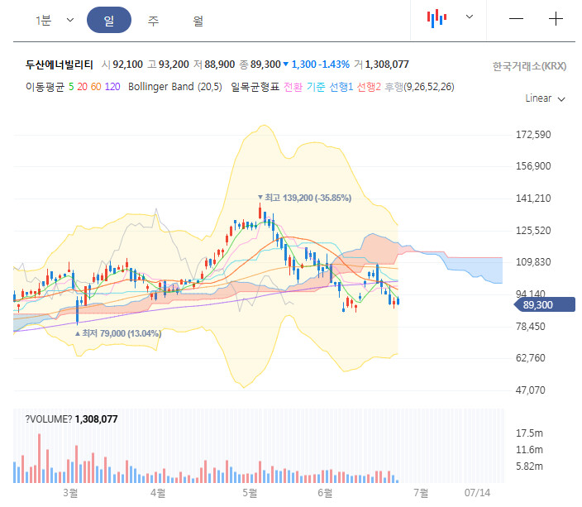Expand the chart type dropdown arrow

click(470, 17)
